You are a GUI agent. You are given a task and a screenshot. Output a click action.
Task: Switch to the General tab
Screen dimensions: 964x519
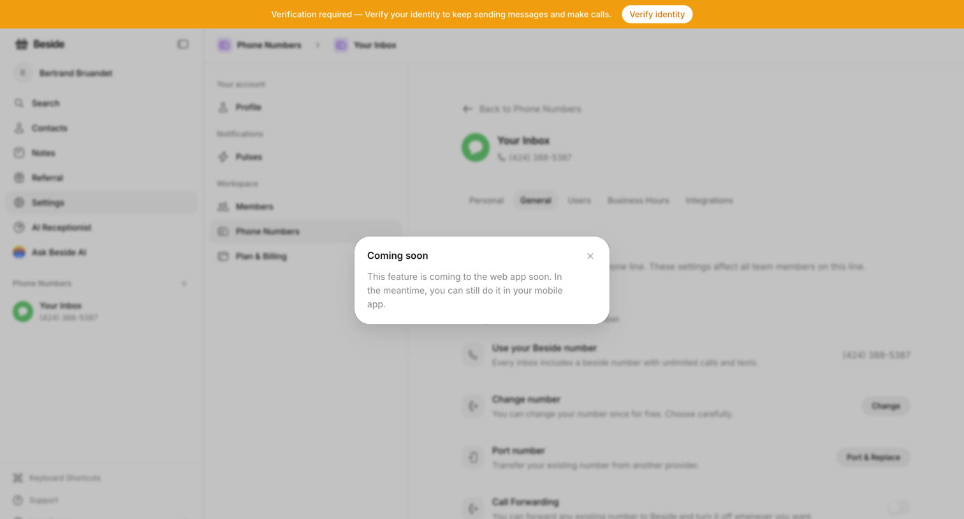[x=536, y=200]
